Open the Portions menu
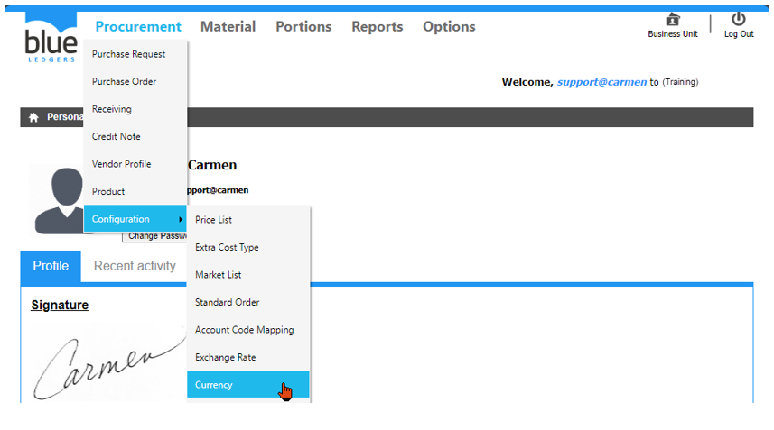774x430 pixels. (303, 27)
